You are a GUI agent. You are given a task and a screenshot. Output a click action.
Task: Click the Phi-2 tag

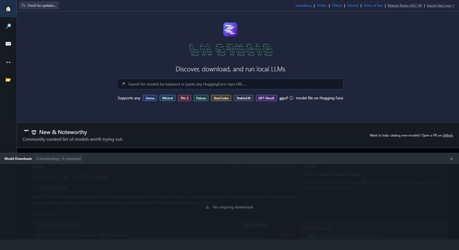point(185,98)
